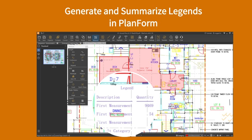Screen dimensions: 252x140
Task: Open the Convert tool
Action: point(65,38)
